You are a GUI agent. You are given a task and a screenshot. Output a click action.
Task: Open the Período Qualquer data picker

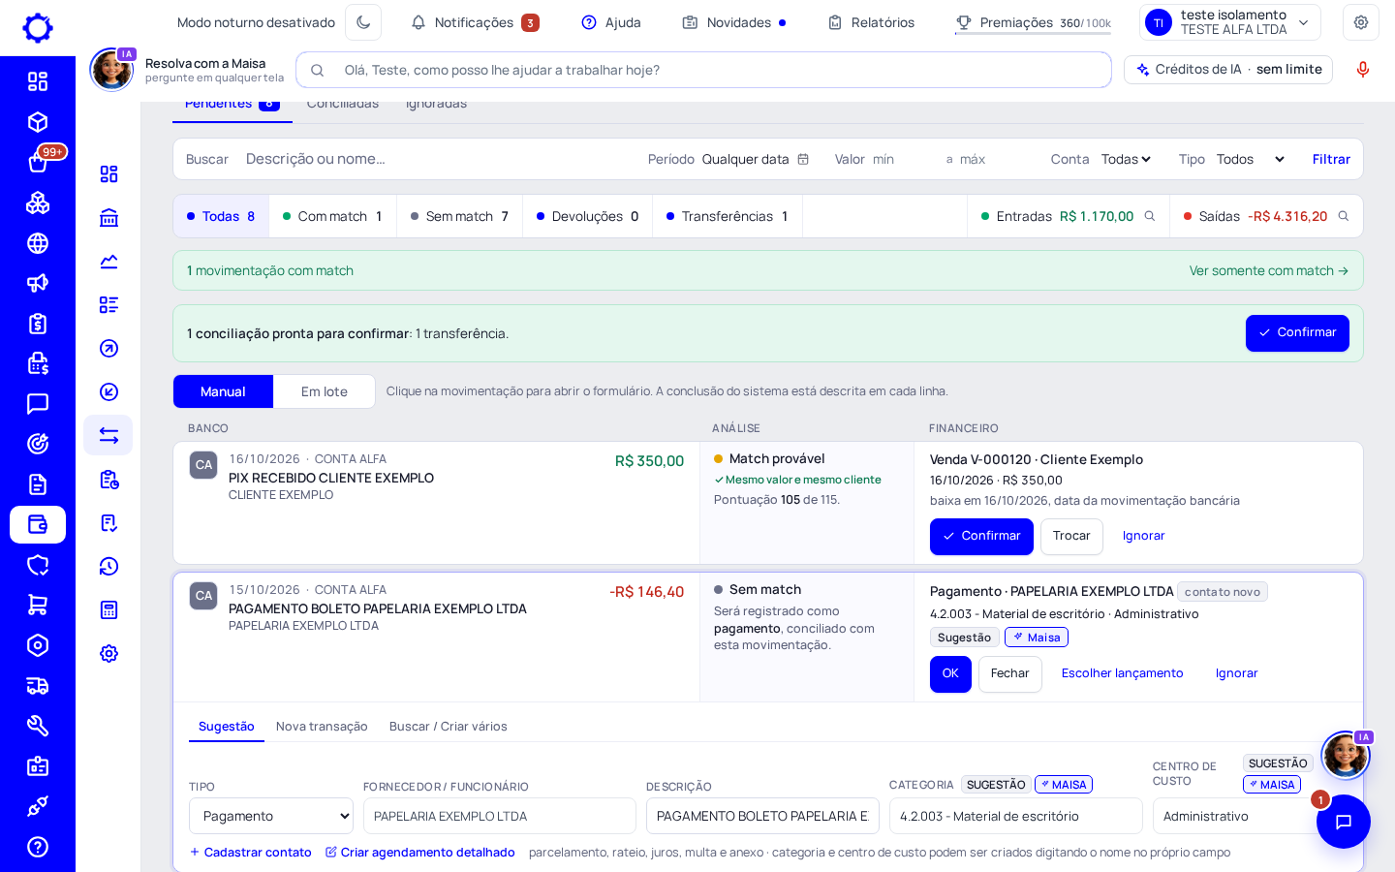coord(756,159)
